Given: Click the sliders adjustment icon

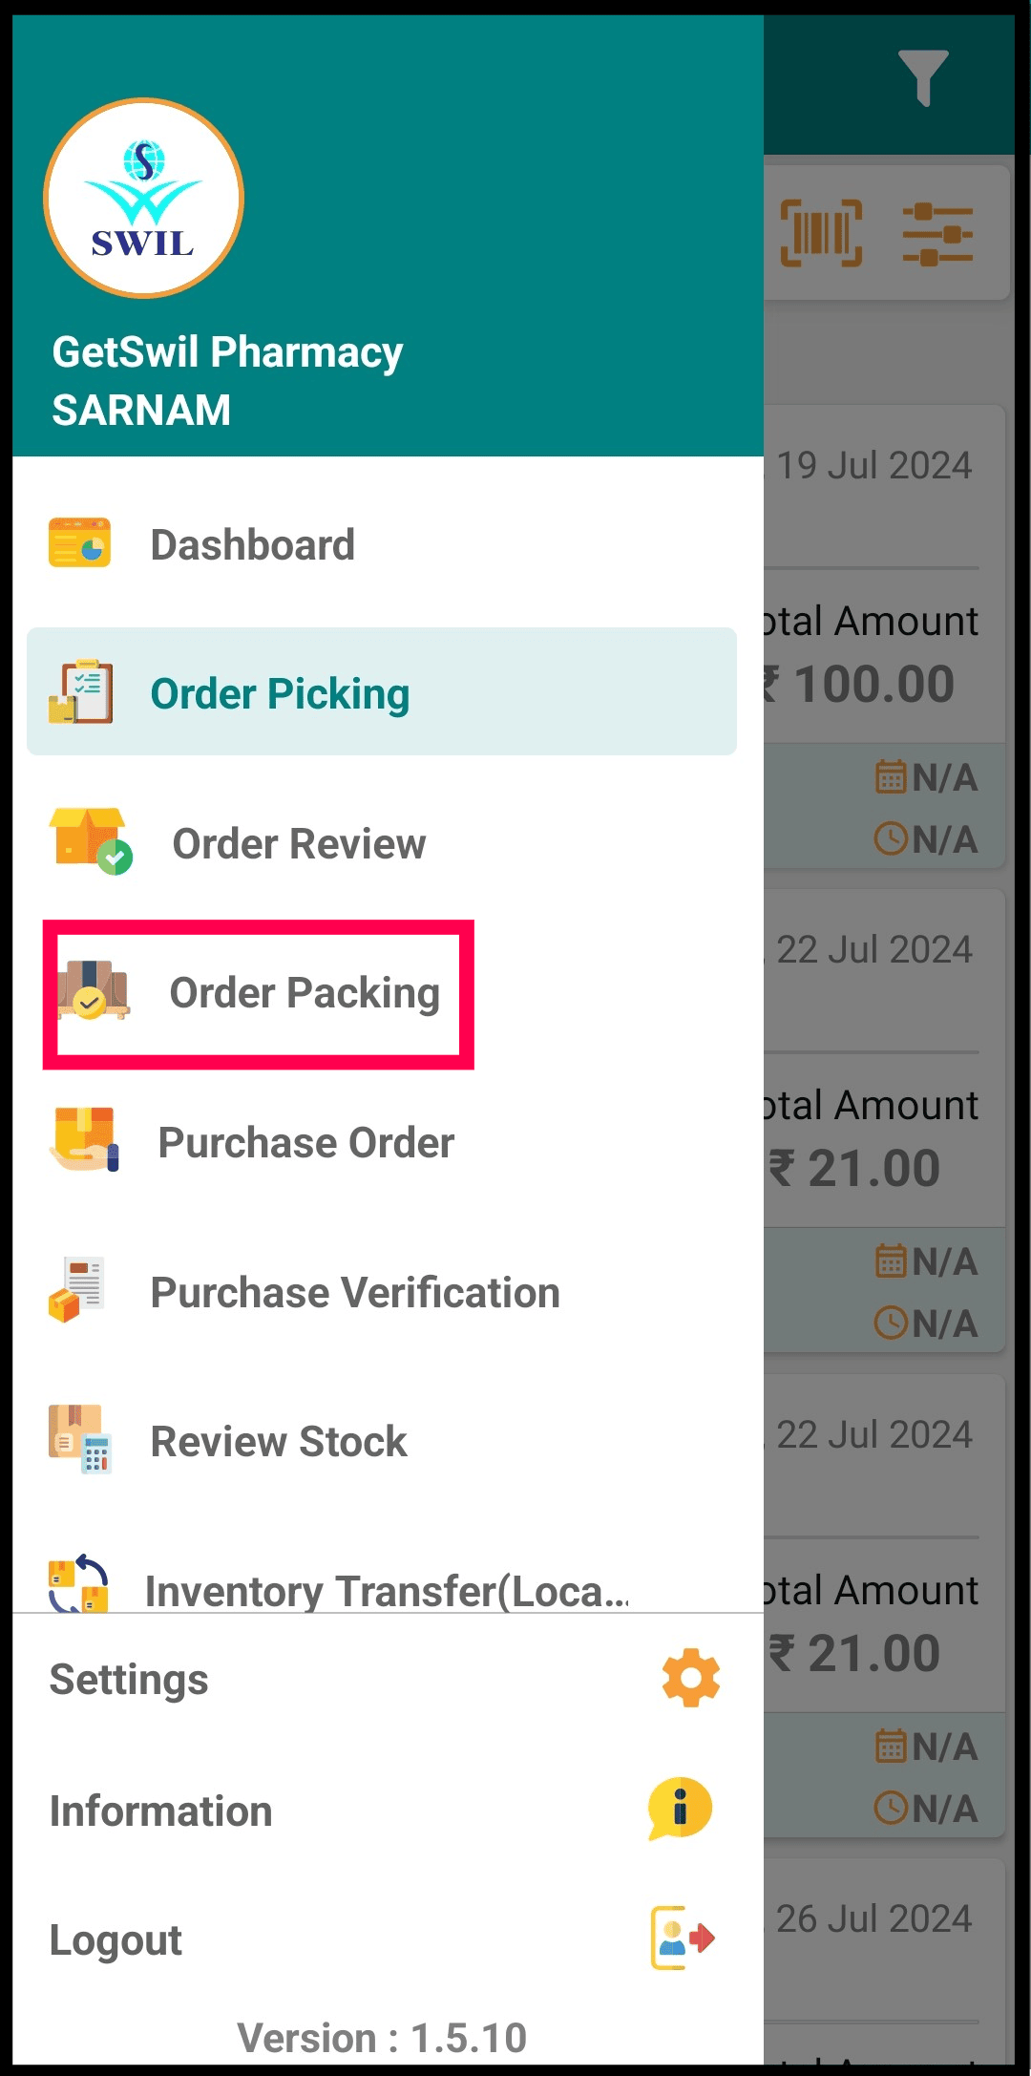Looking at the screenshot, I should point(938,233).
